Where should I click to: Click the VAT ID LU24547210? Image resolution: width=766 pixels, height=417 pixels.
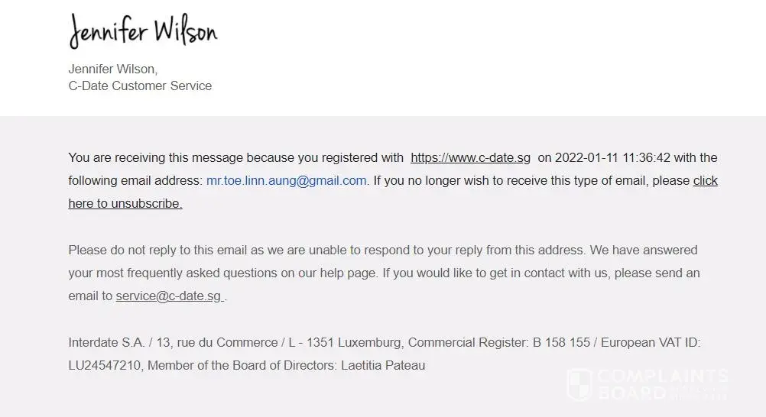pos(104,366)
